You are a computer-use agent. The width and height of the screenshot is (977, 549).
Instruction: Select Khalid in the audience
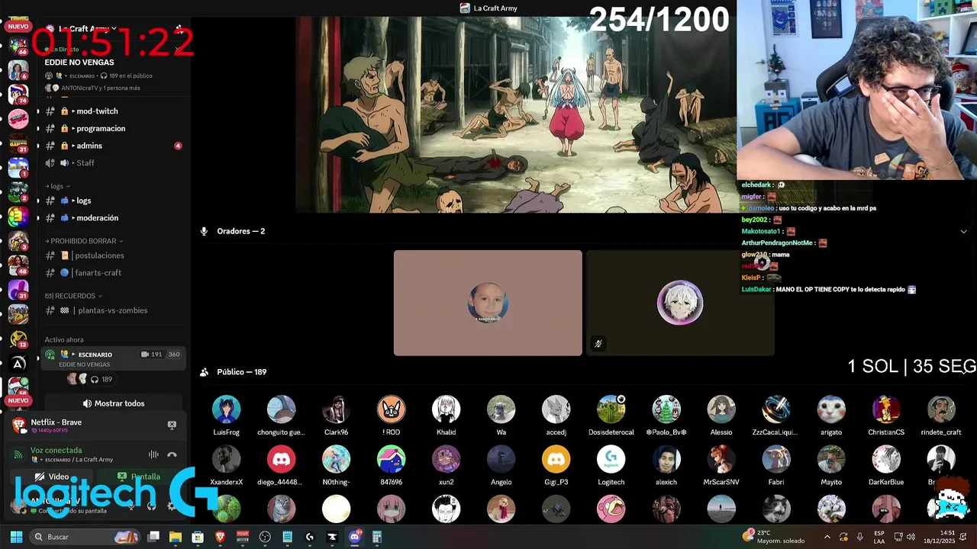point(446,409)
